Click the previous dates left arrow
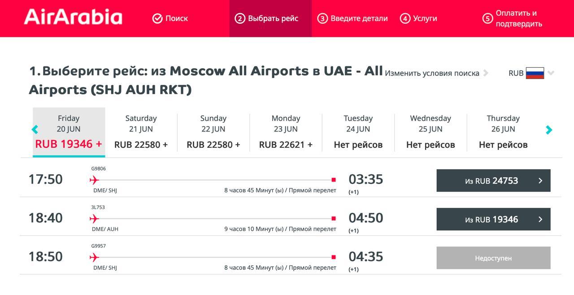 (x=35, y=130)
